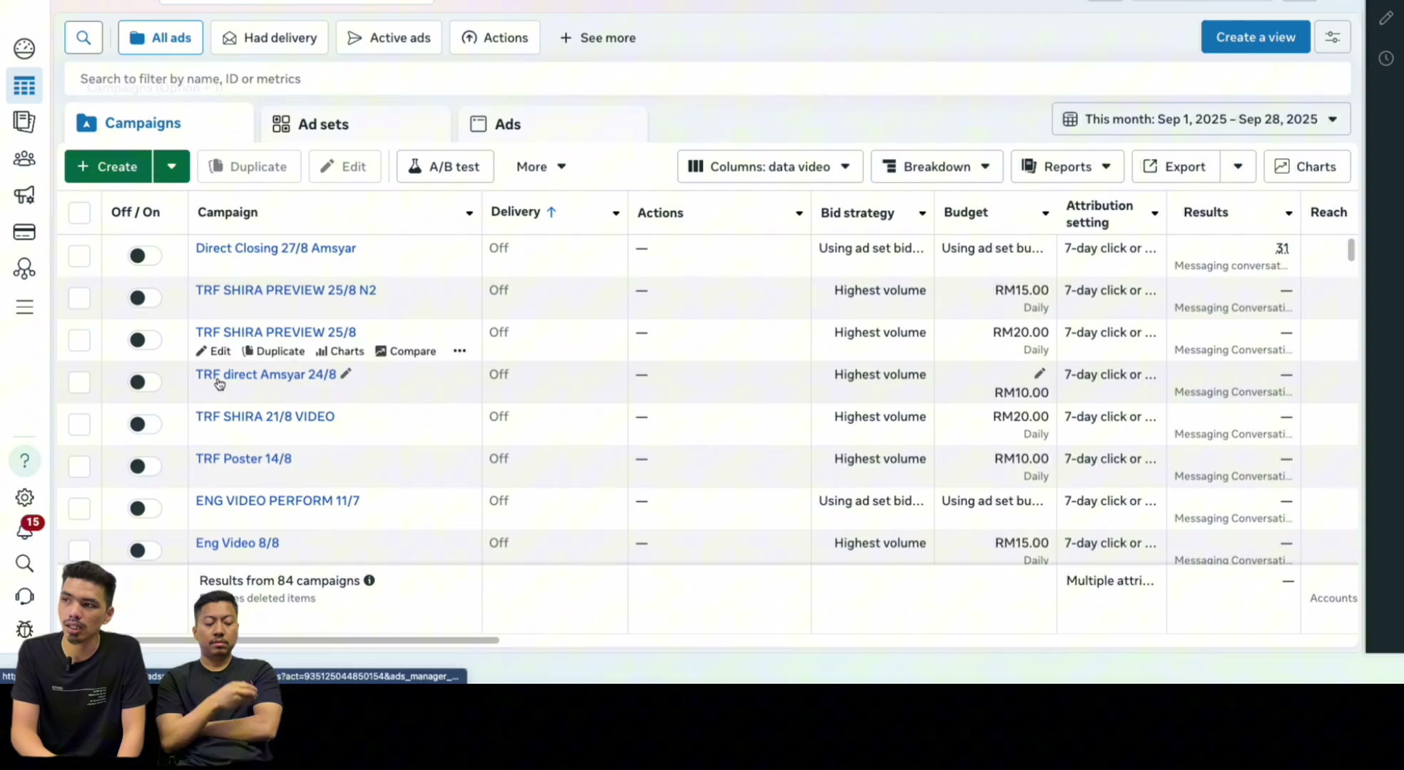1404x770 pixels.
Task: Open the account overview gauge icon in sidebar
Action: click(x=24, y=48)
